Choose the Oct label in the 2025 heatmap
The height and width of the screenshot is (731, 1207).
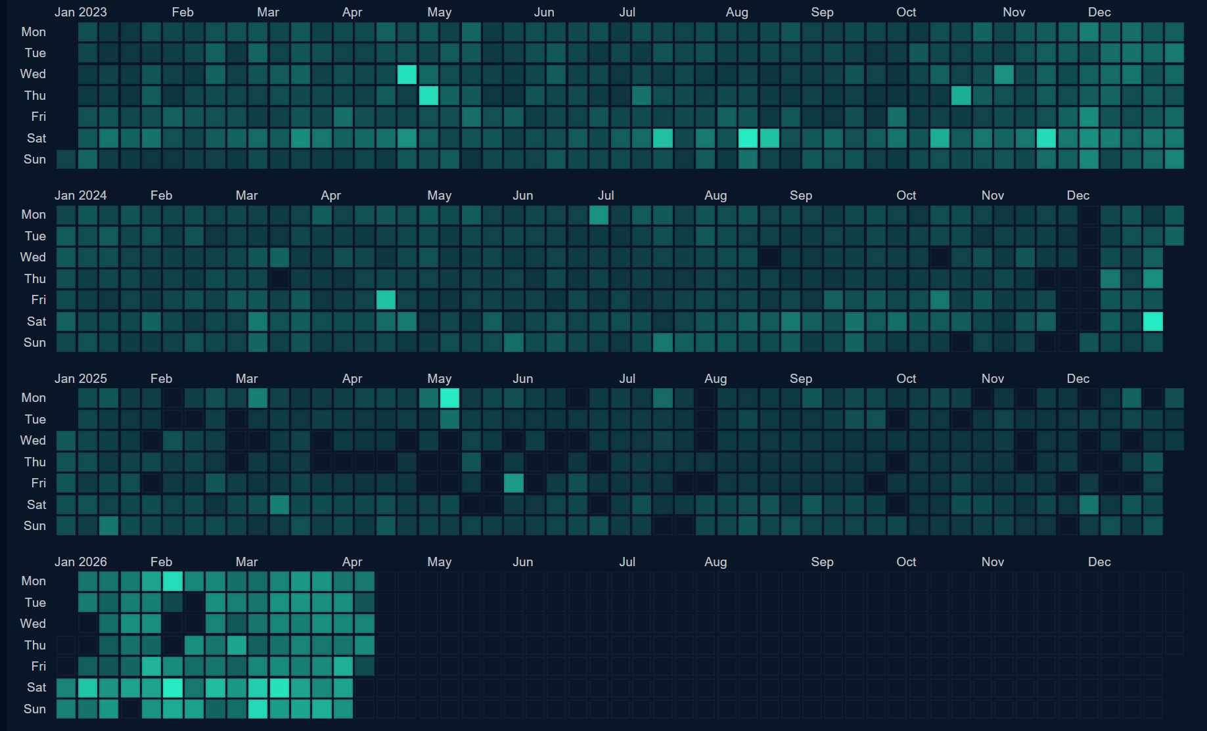[x=907, y=378]
